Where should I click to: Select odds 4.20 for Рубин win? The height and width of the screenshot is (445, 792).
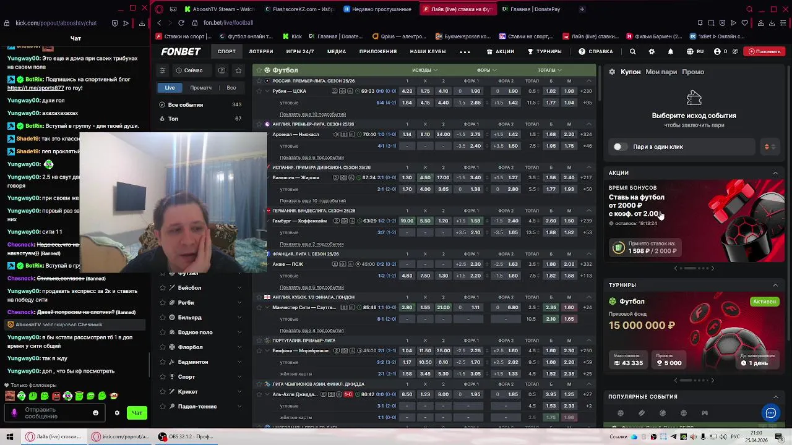point(407,91)
